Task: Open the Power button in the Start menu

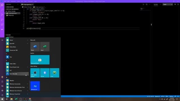Action: click(2, 95)
